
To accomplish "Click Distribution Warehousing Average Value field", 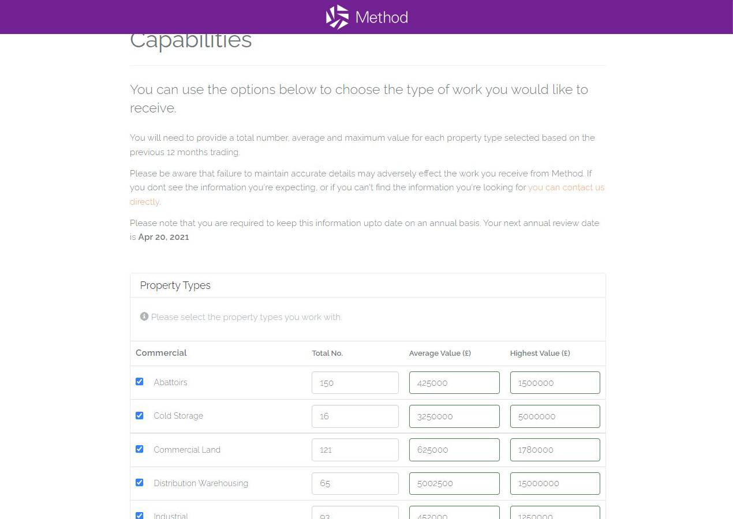I will (x=454, y=483).
